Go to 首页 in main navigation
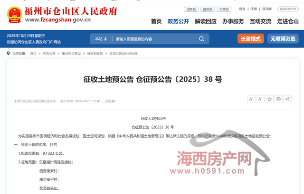Screen dimensions: 304x194 [156, 21]
